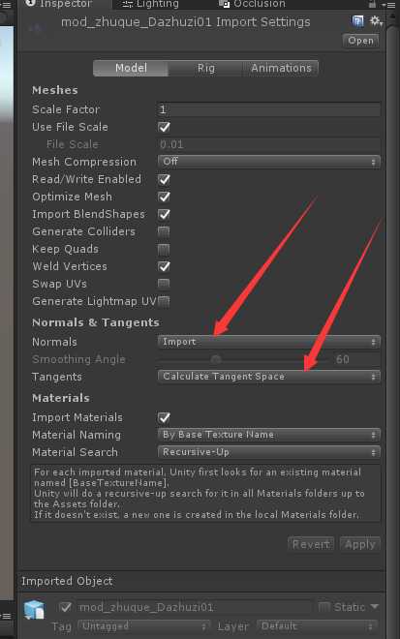Click the inspector lock icon
This screenshot has height=639, width=400.
coord(372,4)
